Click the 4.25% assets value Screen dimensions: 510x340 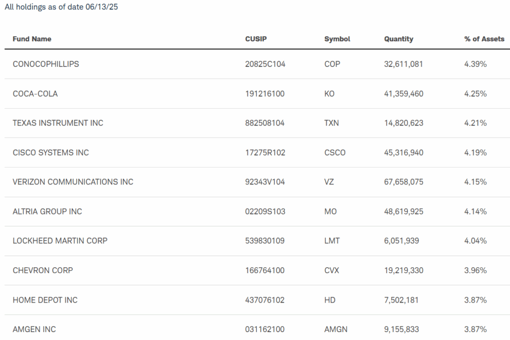click(x=476, y=94)
